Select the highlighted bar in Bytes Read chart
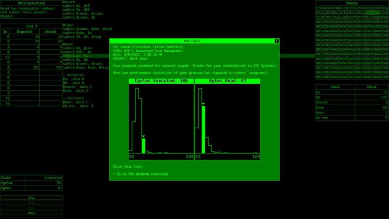The image size is (389, 219). click(x=204, y=130)
